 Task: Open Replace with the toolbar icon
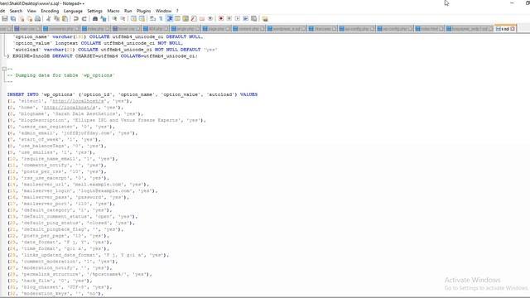pos(104,18)
